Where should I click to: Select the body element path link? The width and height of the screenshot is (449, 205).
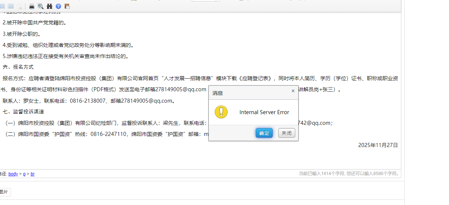(13, 174)
